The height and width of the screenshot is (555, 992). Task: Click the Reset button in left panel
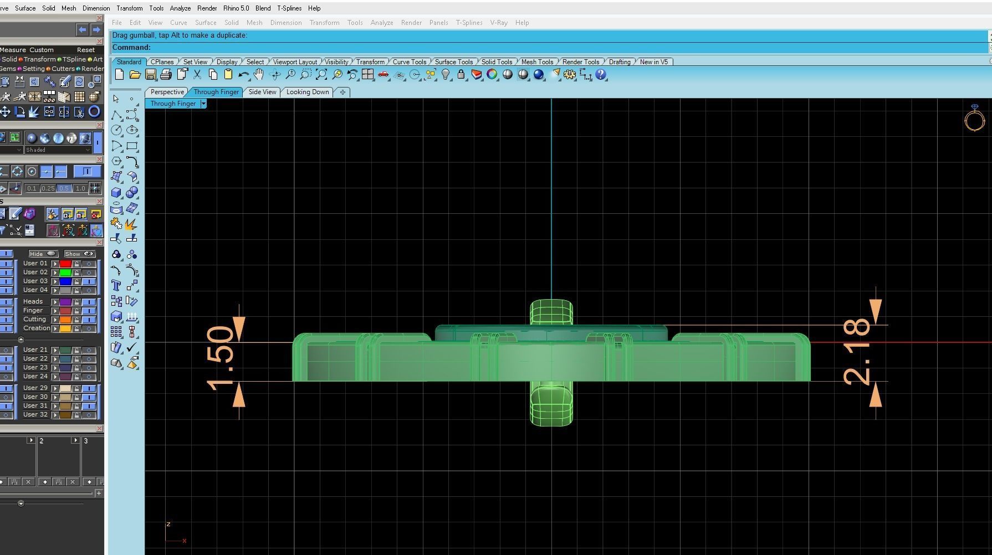[86, 50]
